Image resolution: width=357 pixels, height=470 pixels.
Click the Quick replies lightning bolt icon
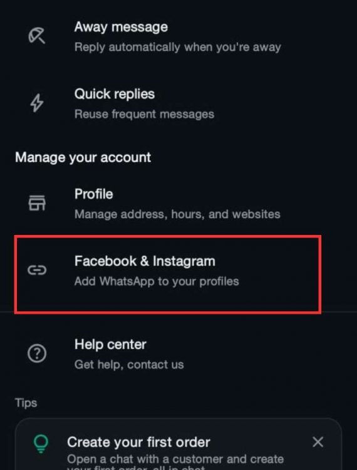coord(37,103)
